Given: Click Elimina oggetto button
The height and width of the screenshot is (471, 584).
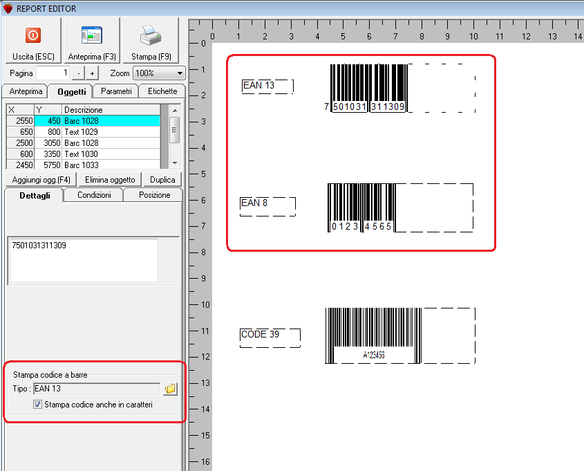Looking at the screenshot, I should pyautogui.click(x=110, y=180).
